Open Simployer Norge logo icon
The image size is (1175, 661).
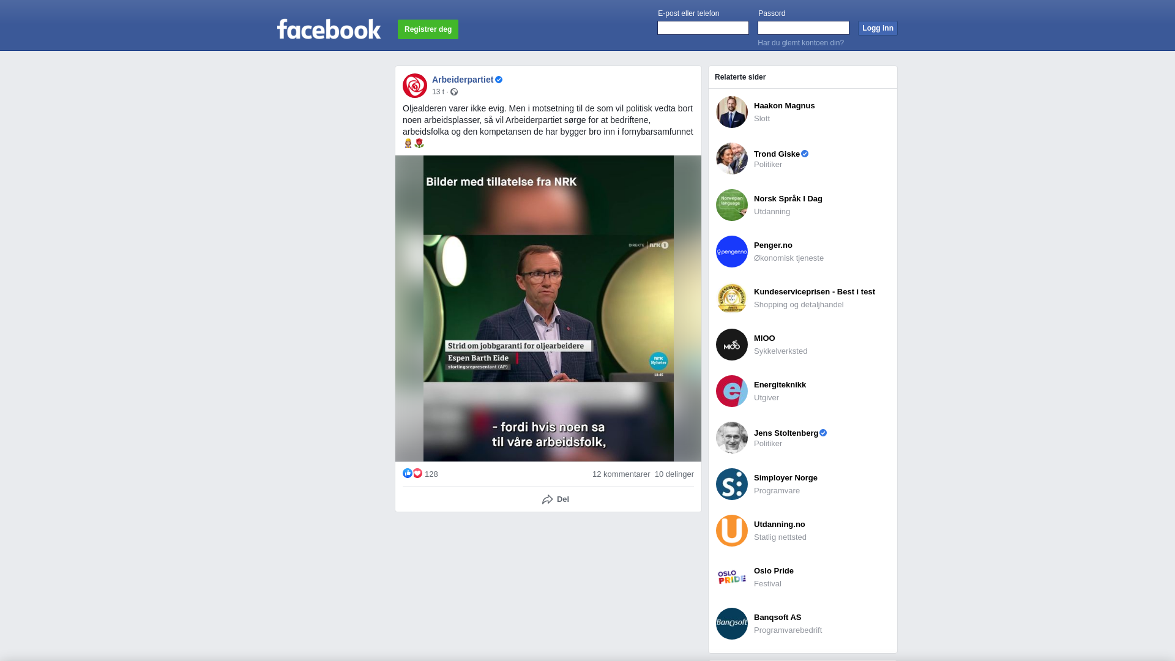pyautogui.click(x=732, y=484)
